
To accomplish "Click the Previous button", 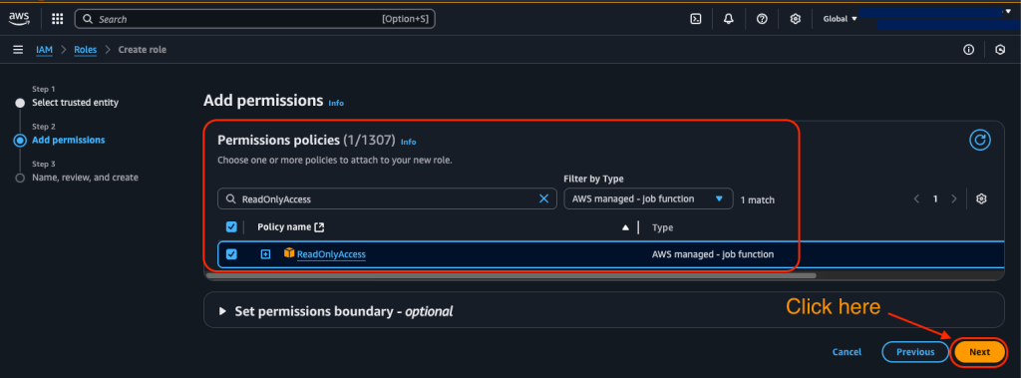I will [x=915, y=352].
